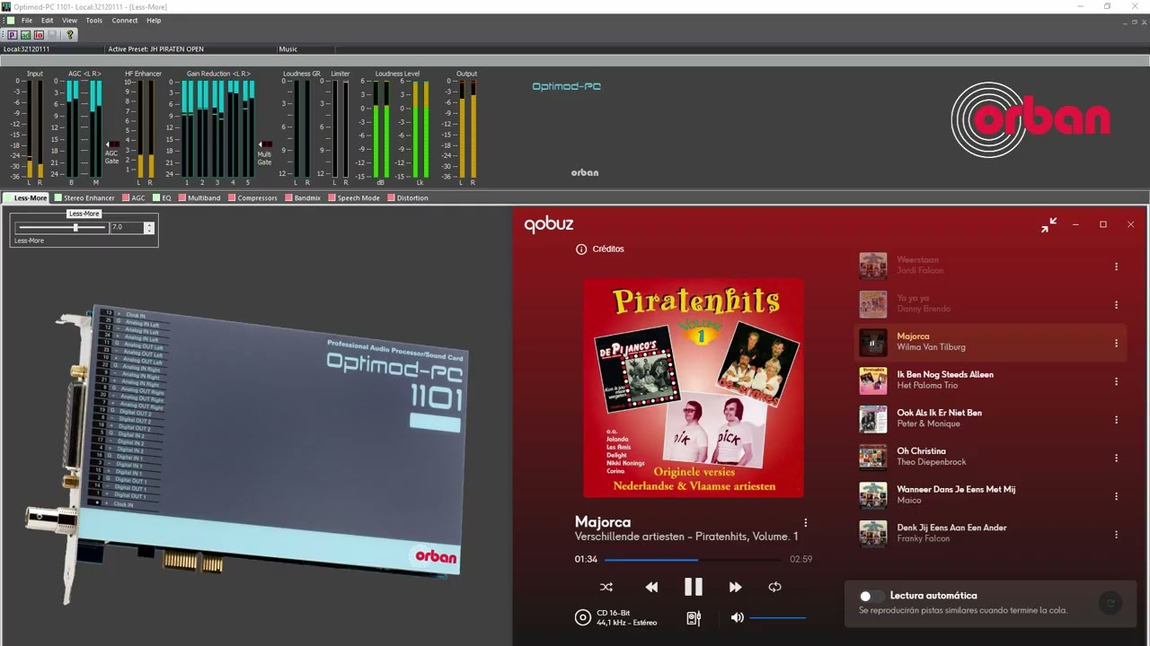Click the Less-More value field showing 7.0

point(127,228)
